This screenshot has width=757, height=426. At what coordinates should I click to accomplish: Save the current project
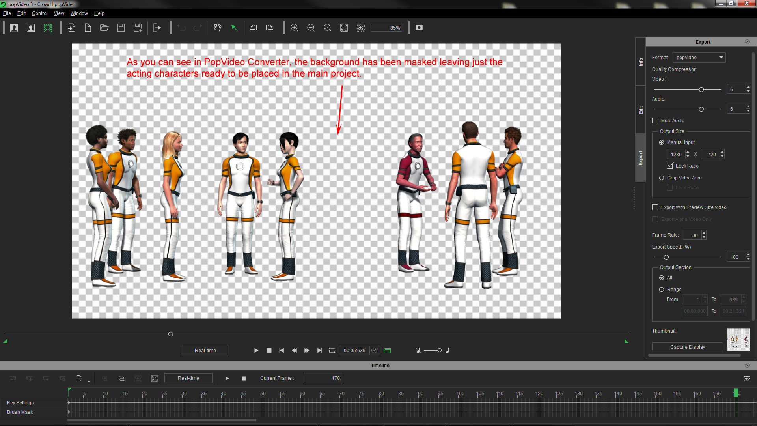click(121, 28)
